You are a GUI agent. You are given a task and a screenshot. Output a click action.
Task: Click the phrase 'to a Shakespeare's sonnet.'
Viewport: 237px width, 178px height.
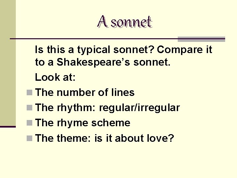[x=103, y=62]
